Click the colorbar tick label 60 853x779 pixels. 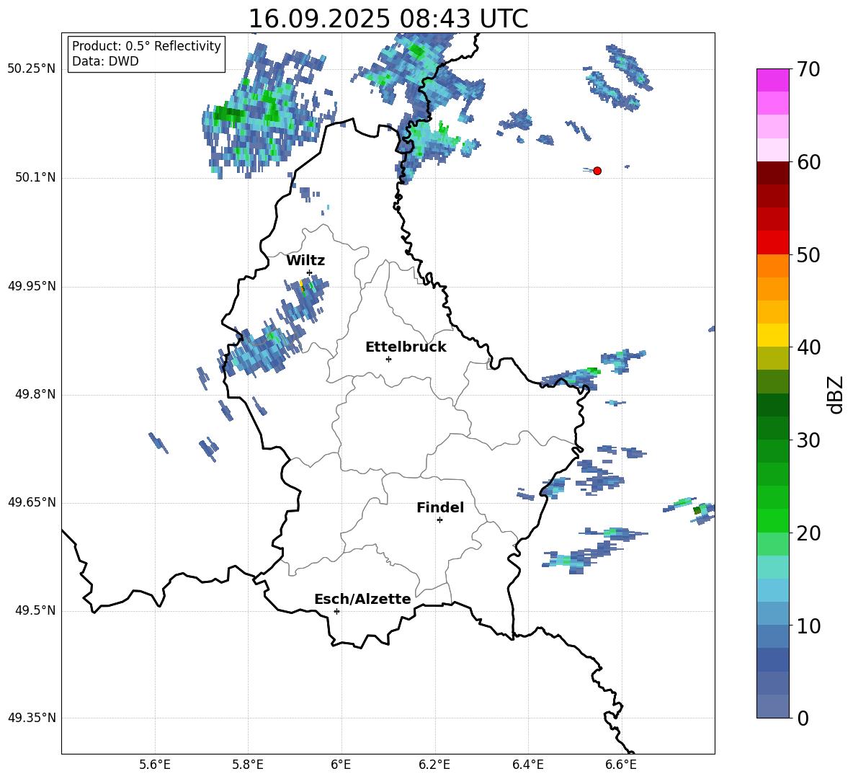(808, 162)
